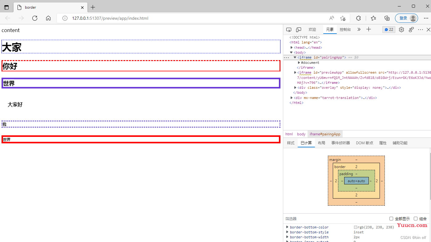Open browser settings and more menu

[426, 18]
